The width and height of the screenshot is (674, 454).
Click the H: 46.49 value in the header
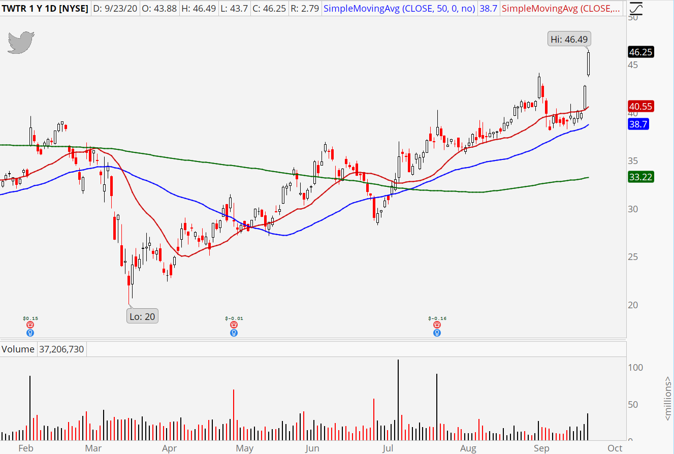[200, 8]
